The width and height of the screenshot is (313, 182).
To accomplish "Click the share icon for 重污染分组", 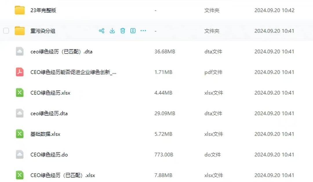I will [102, 31].
